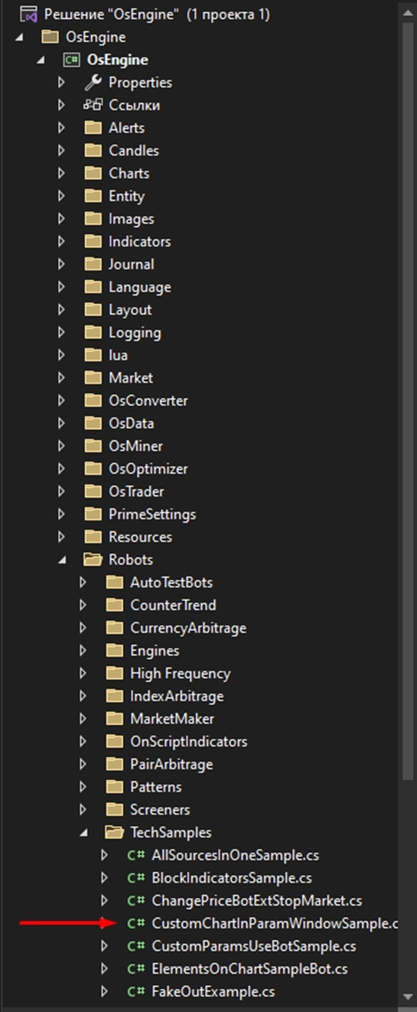This screenshot has width=417, height=1012.
Task: Click the C# file icon beside ElementsOnChartSampleBot.cs
Action: pos(136,968)
